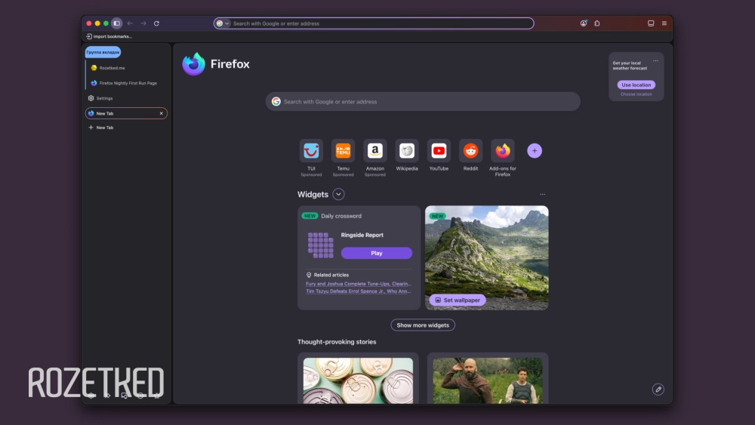Screen dimensions: 755x425
Task: Close the active New Tab tab
Action: pos(162,113)
